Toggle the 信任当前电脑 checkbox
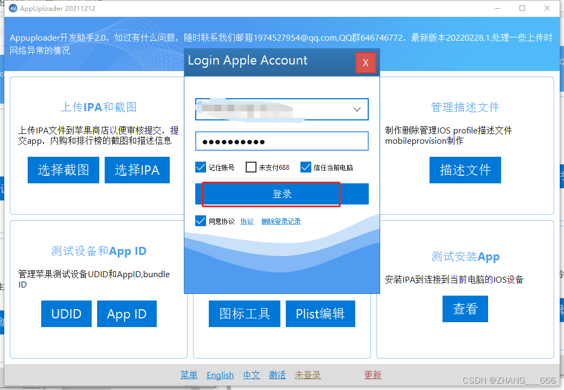Screen dimensions: 564x390 coord(306,167)
